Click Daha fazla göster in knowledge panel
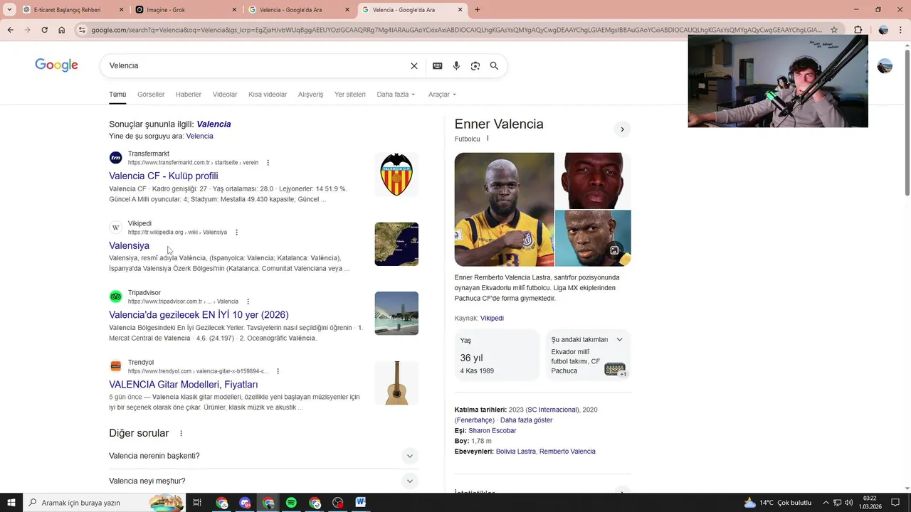The width and height of the screenshot is (911, 512). (526, 420)
